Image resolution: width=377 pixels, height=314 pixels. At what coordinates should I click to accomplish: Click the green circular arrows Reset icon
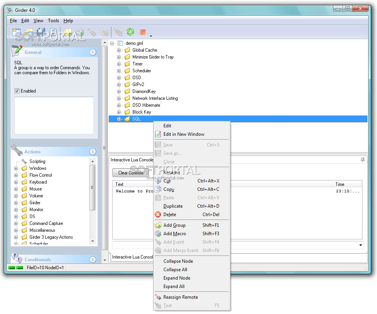pyautogui.click(x=130, y=32)
